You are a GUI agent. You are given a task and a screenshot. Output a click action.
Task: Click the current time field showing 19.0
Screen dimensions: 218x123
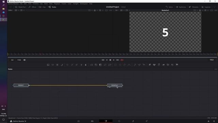[x=212, y=60]
